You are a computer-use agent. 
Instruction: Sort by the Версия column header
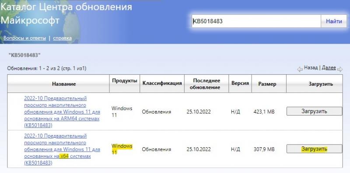(240, 83)
